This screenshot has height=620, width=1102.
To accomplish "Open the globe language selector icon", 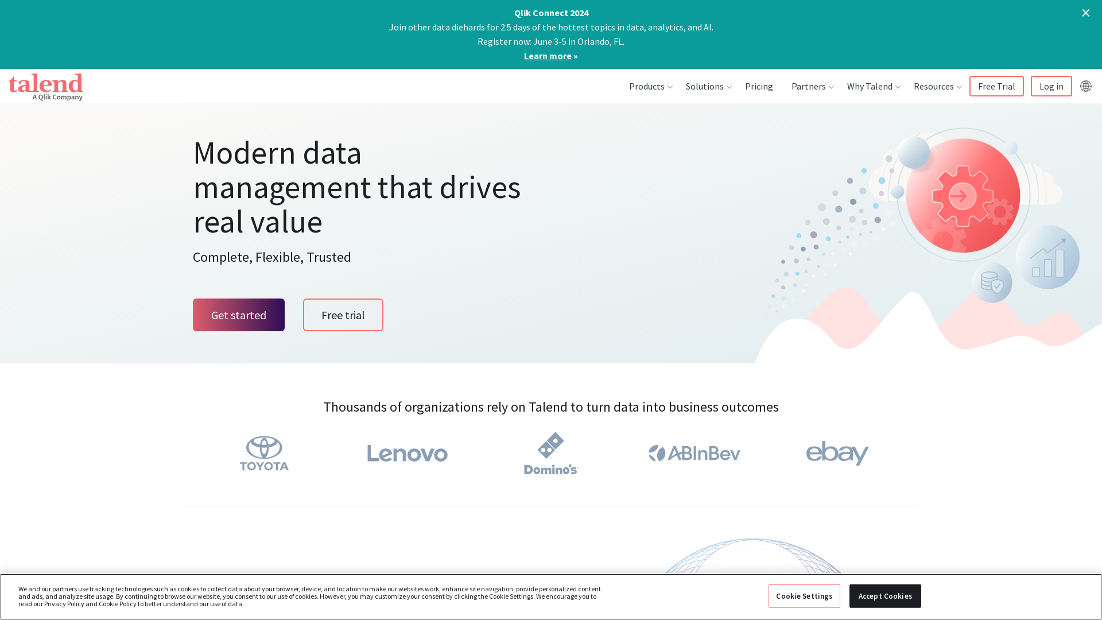I will point(1085,86).
